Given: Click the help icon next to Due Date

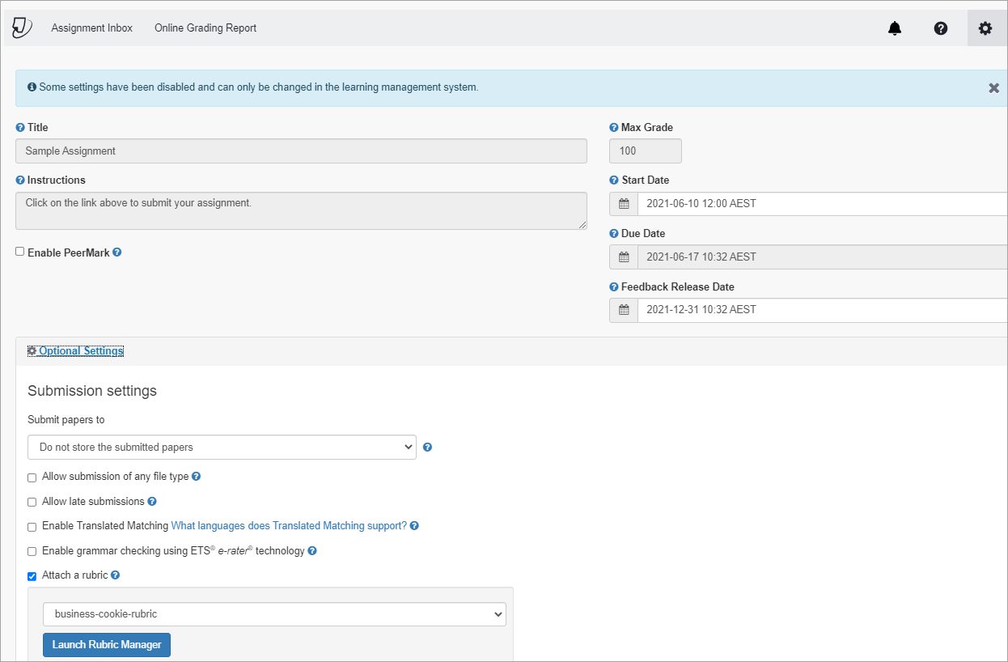Looking at the screenshot, I should [x=614, y=234].
